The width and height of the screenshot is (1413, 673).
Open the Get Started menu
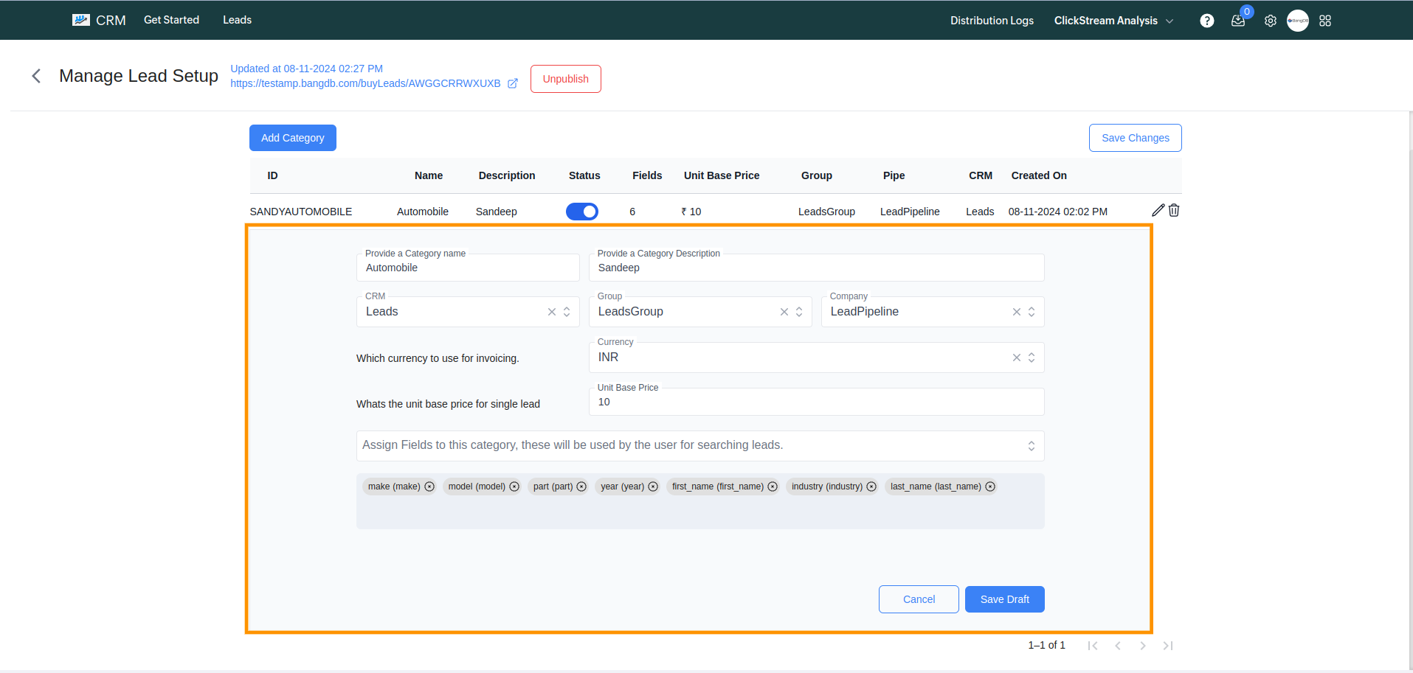171,20
